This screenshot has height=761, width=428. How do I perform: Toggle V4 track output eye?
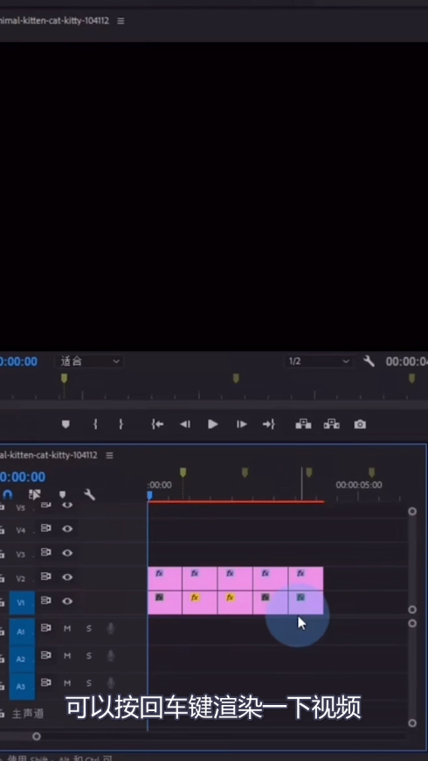[x=67, y=528]
